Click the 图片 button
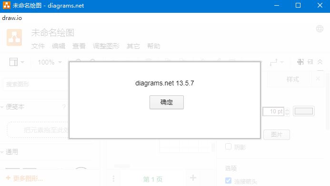Image resolution: width=330 pixels, height=186 pixels. pos(277,134)
